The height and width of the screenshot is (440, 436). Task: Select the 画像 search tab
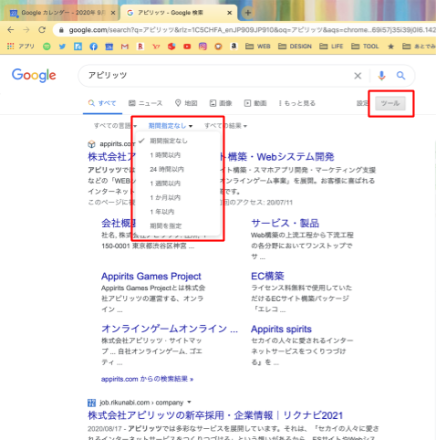pyautogui.click(x=221, y=103)
